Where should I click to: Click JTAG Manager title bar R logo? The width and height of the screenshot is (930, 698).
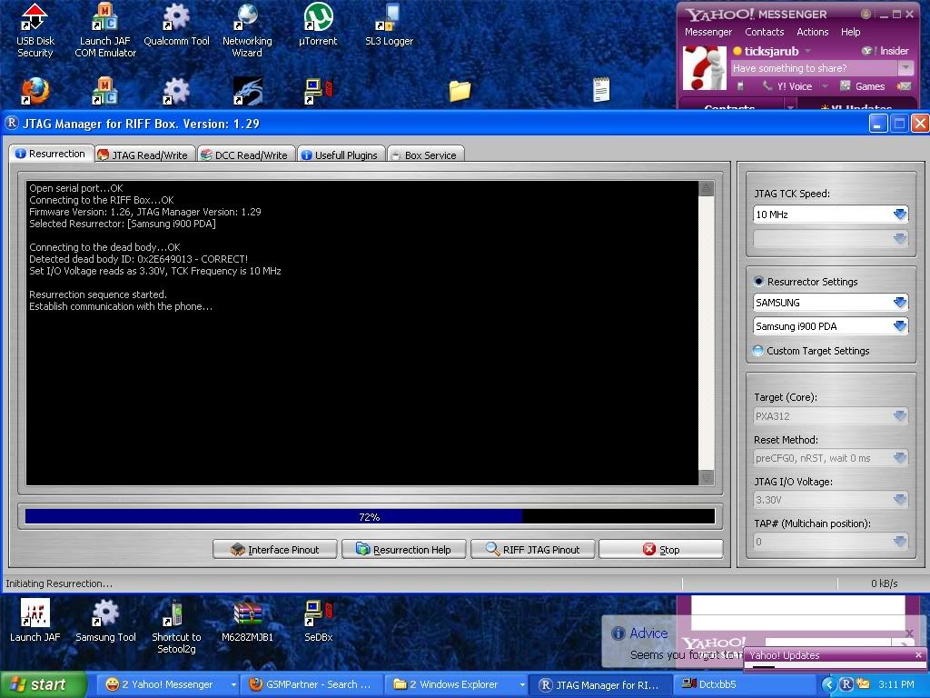11,123
